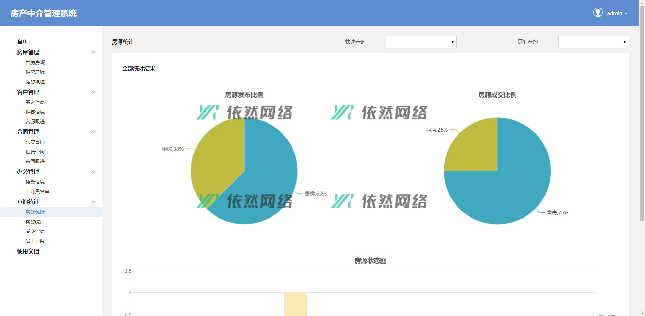
Task: Go to 首页 in the sidebar
Action: (x=23, y=41)
